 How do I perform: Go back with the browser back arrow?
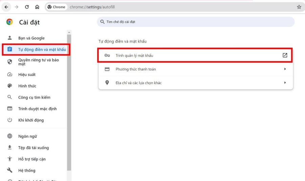tap(6, 7)
